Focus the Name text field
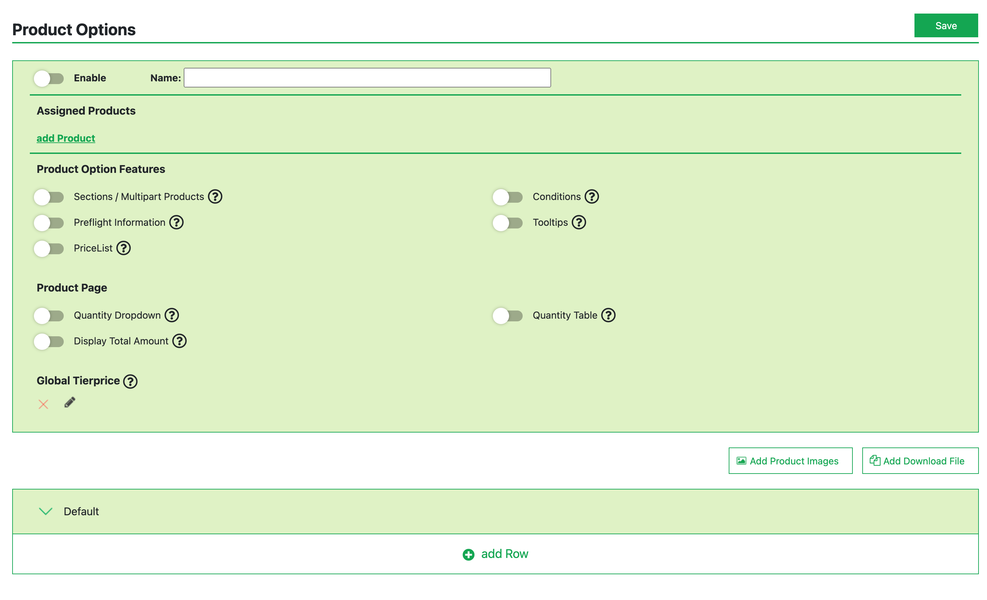This screenshot has width=987, height=600. tap(367, 78)
